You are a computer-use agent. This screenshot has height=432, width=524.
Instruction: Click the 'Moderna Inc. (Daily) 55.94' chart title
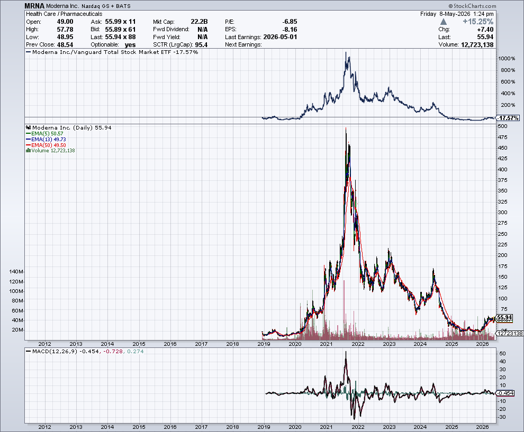69,127
